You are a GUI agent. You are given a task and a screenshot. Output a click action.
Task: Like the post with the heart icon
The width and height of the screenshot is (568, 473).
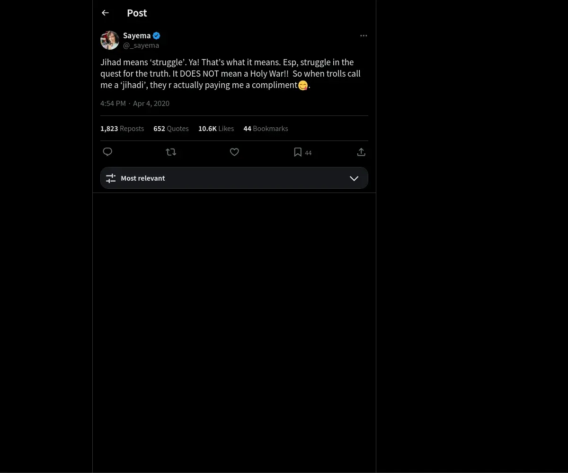coord(234,152)
